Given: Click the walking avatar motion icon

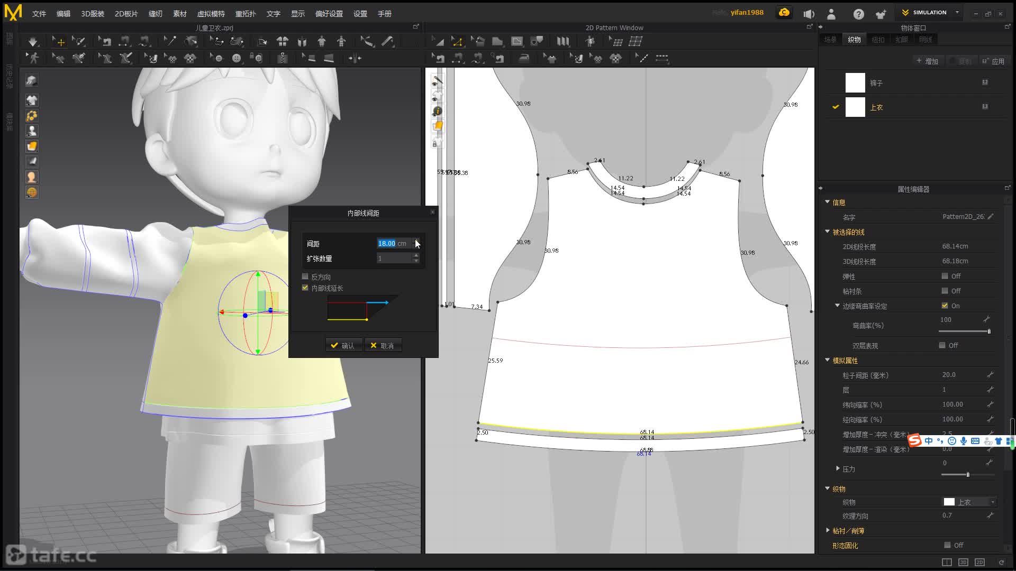Looking at the screenshot, I should (x=33, y=58).
